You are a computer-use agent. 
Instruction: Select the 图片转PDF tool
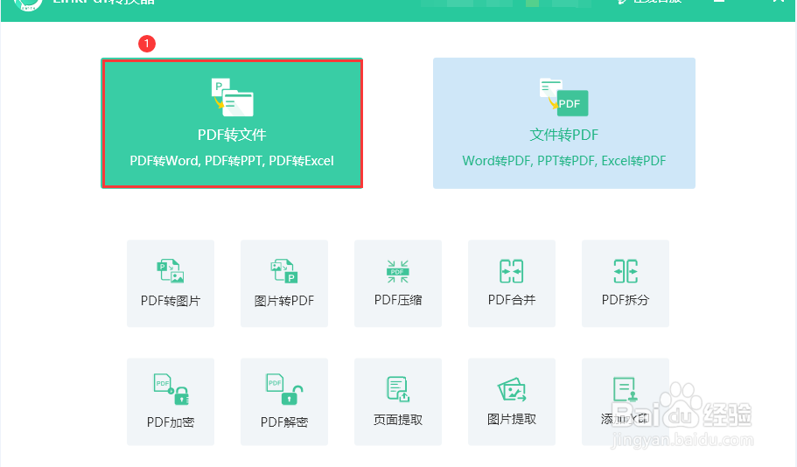(x=284, y=283)
